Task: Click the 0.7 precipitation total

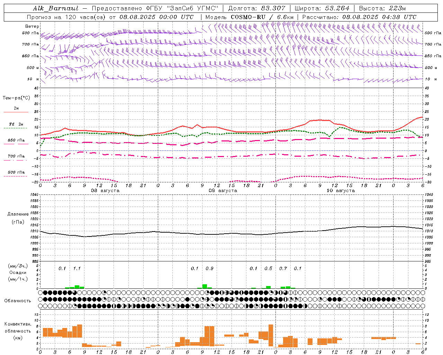Action: coord(283,269)
